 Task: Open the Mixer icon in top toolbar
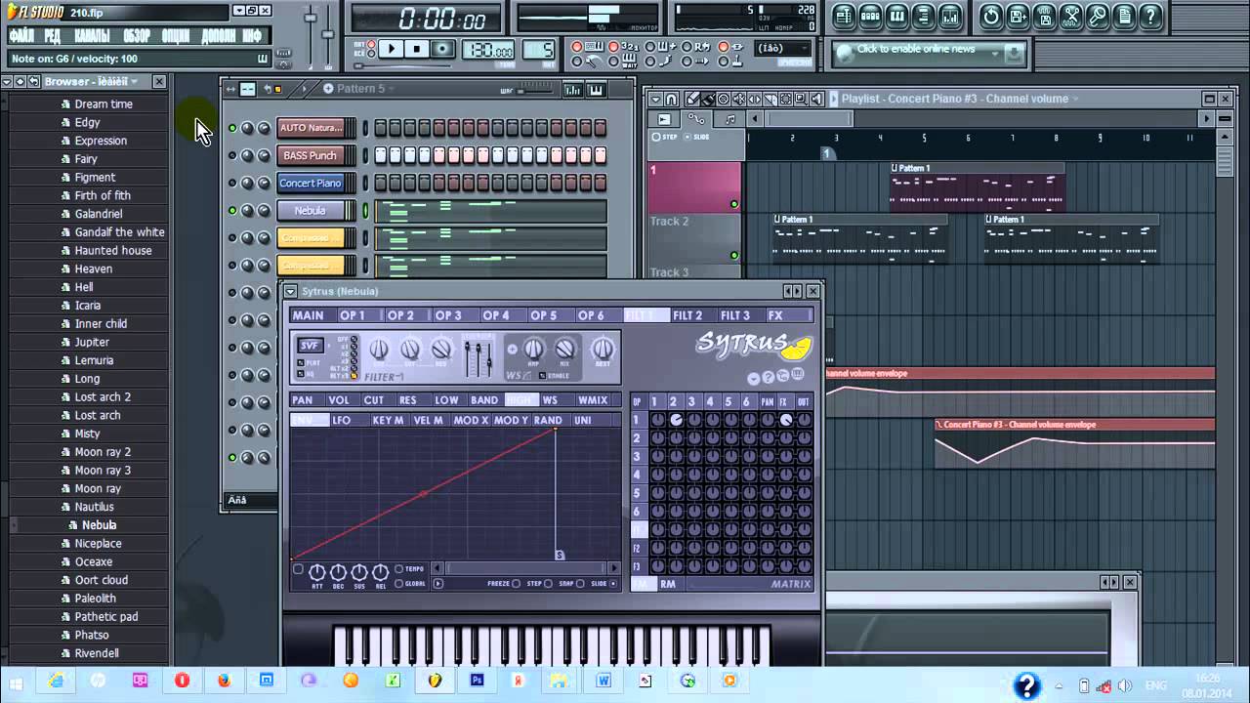[949, 16]
